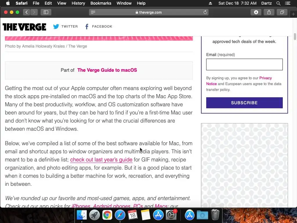Image resolution: width=297 pixels, height=223 pixels.
Task: Open the Help menu
Action: click(x=141, y=3)
